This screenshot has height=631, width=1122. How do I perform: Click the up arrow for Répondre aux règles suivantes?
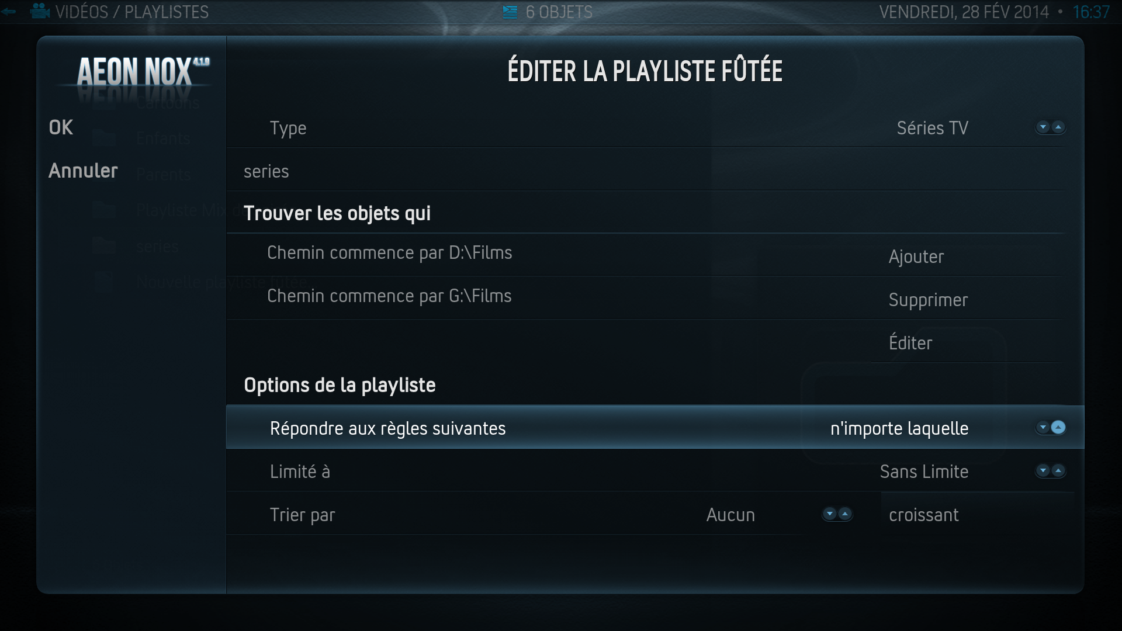pos(1058,427)
